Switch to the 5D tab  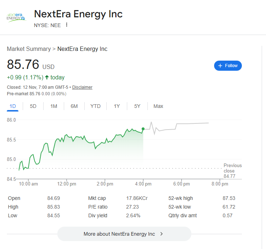[33, 106]
